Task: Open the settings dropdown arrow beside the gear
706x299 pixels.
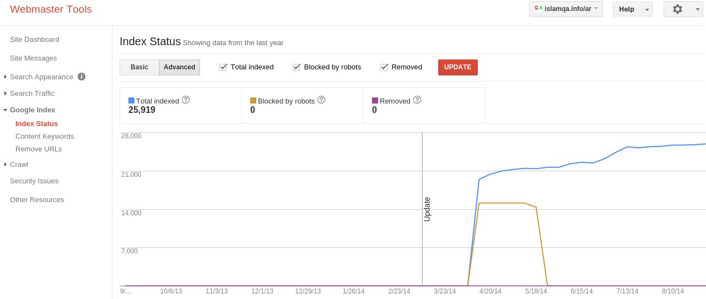Action: click(x=698, y=9)
